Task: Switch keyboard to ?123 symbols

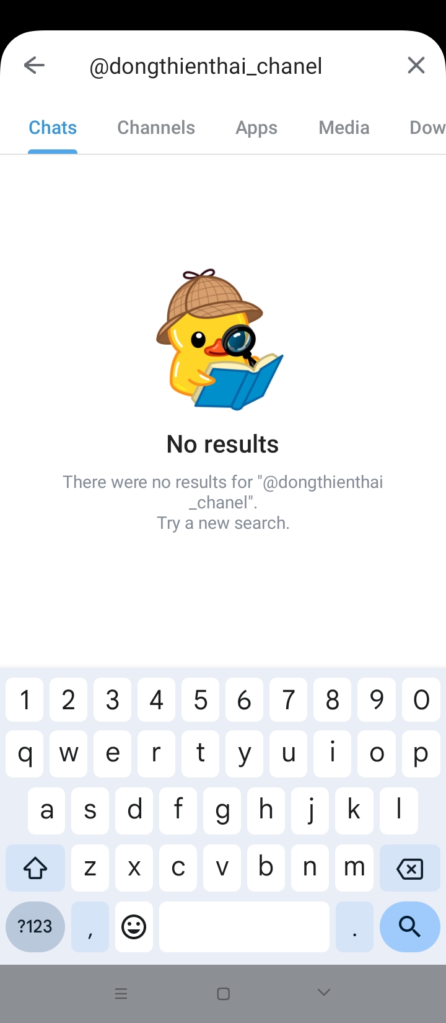Action: pyautogui.click(x=35, y=927)
